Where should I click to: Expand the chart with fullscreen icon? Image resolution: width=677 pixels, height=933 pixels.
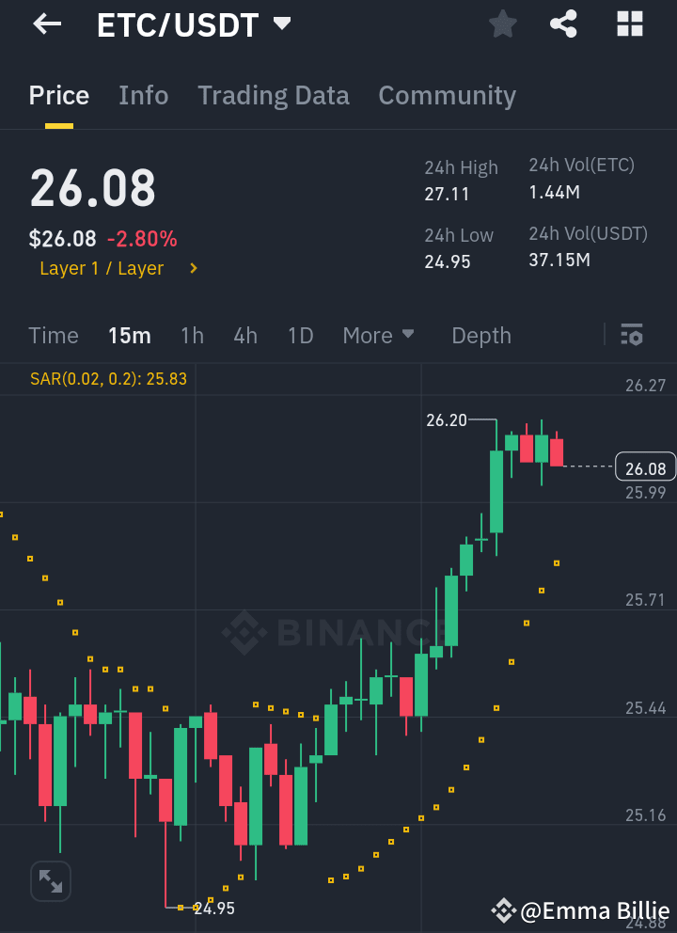(x=50, y=881)
